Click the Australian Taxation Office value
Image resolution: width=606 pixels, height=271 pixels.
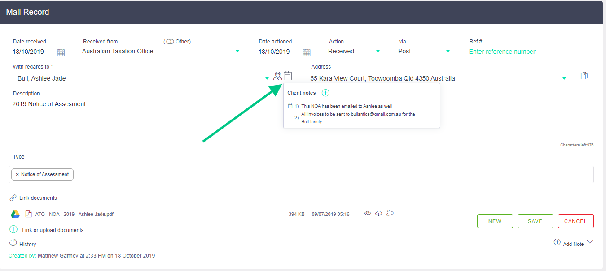pos(118,51)
